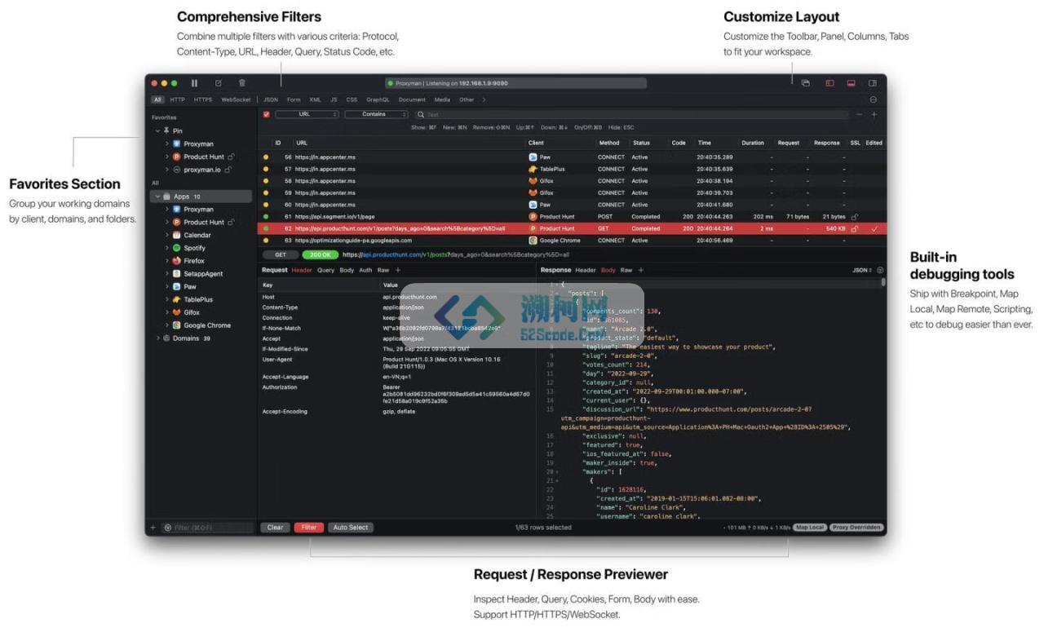Click the Authorization header key
The height and width of the screenshot is (632, 1044).
[x=280, y=387]
